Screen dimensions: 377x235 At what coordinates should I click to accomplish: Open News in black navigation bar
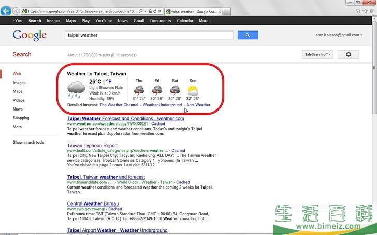pyautogui.click(x=123, y=21)
